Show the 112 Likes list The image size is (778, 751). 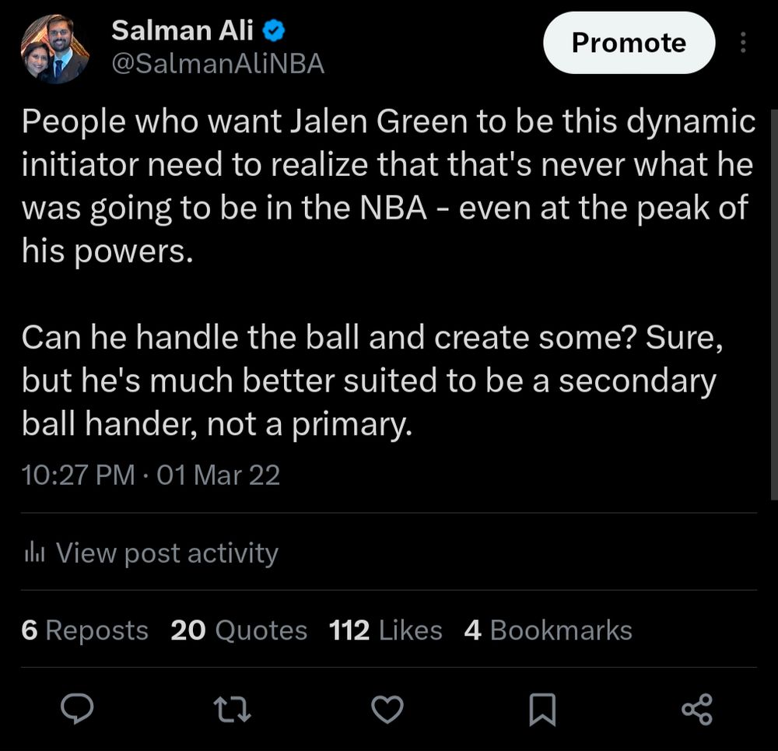385,630
